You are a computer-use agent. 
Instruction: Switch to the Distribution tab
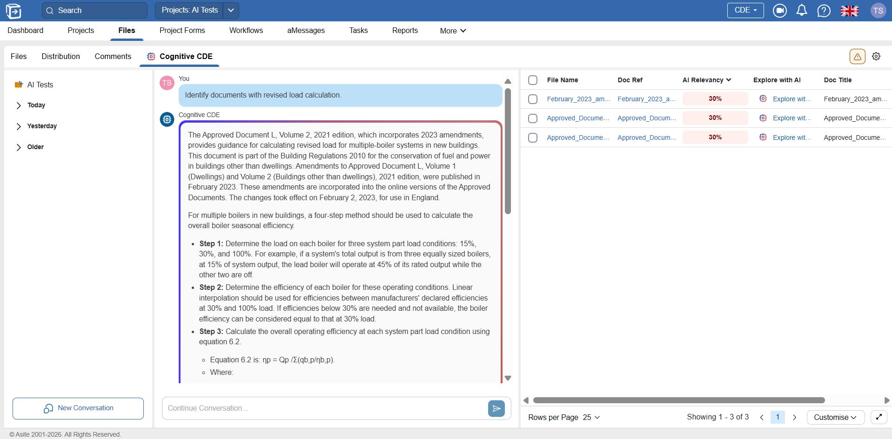[x=60, y=56]
